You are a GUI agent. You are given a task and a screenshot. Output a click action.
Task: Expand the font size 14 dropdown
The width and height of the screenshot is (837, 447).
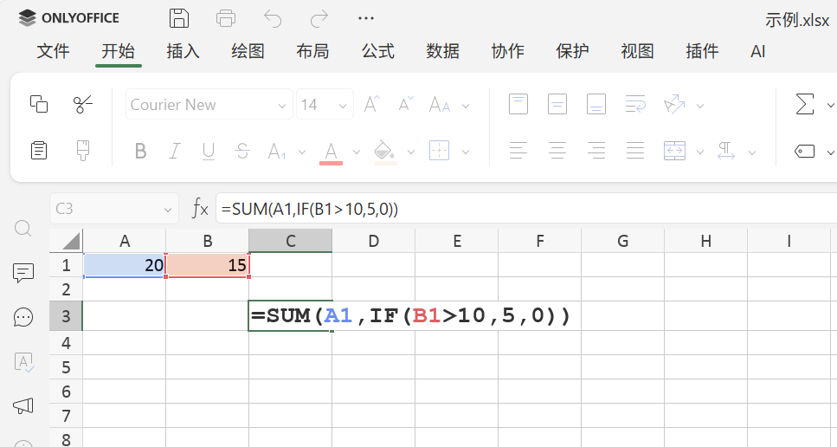click(x=344, y=106)
